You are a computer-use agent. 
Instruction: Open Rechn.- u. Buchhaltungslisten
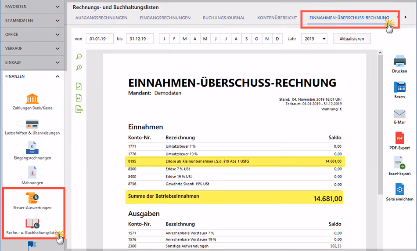pos(32,226)
